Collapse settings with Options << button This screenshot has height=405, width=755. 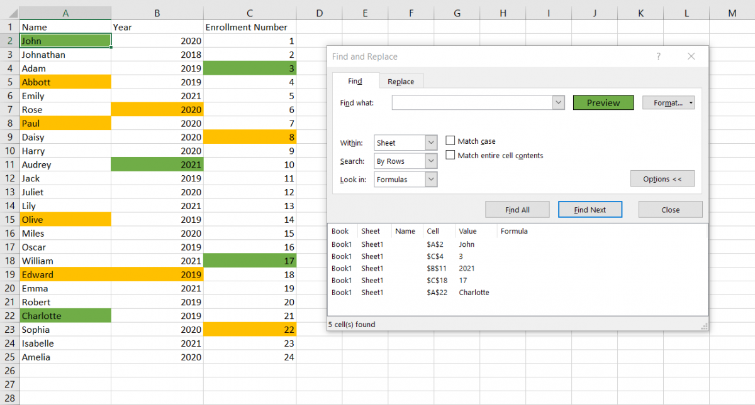662,179
